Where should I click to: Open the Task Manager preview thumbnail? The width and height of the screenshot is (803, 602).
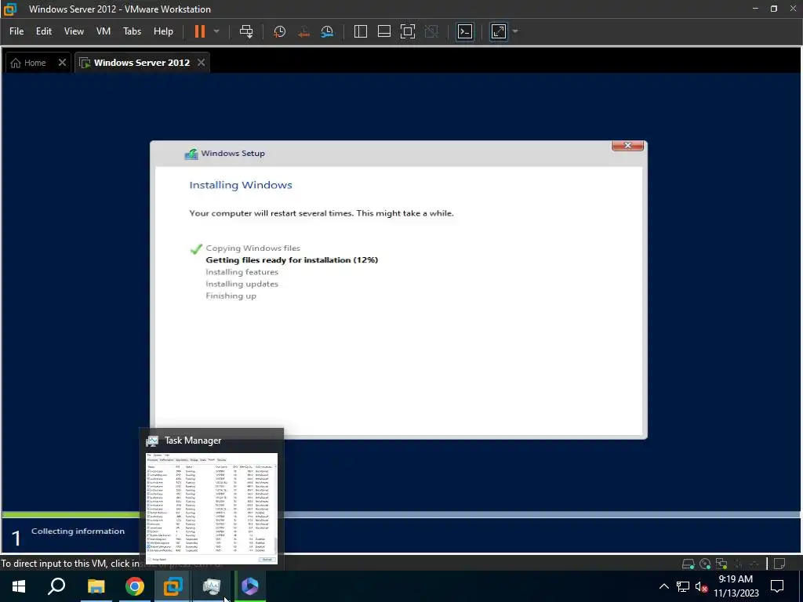[x=212, y=508]
